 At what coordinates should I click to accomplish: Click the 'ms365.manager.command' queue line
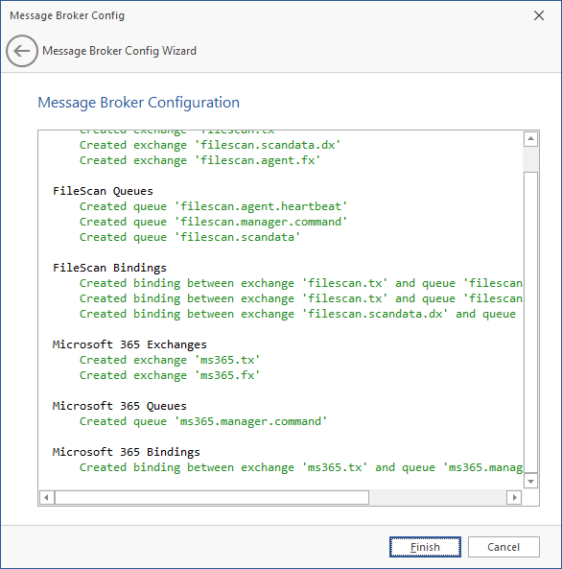pyautogui.click(x=203, y=421)
